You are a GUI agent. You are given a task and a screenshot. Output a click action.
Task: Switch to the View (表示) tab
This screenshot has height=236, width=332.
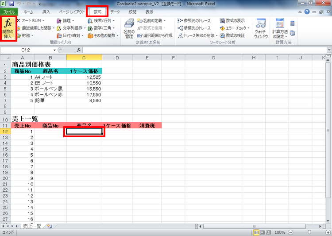149,12
